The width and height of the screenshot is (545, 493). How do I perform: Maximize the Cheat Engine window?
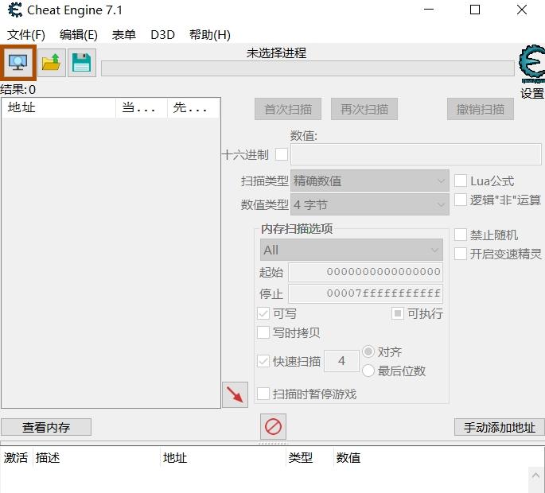click(x=475, y=10)
